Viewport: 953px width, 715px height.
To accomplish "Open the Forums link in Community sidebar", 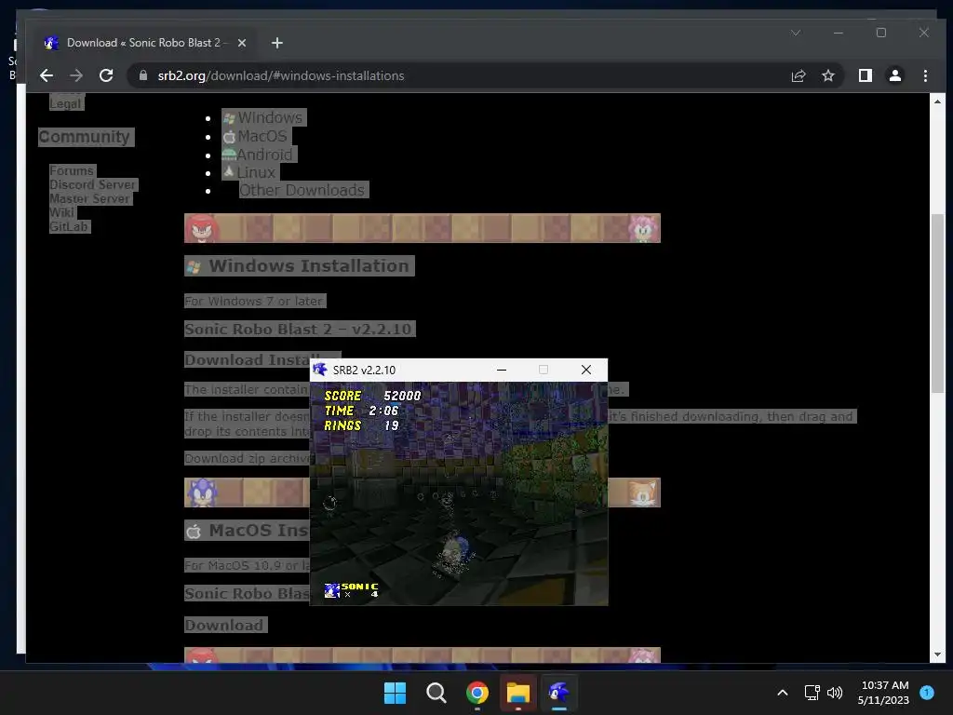I will coord(72,171).
